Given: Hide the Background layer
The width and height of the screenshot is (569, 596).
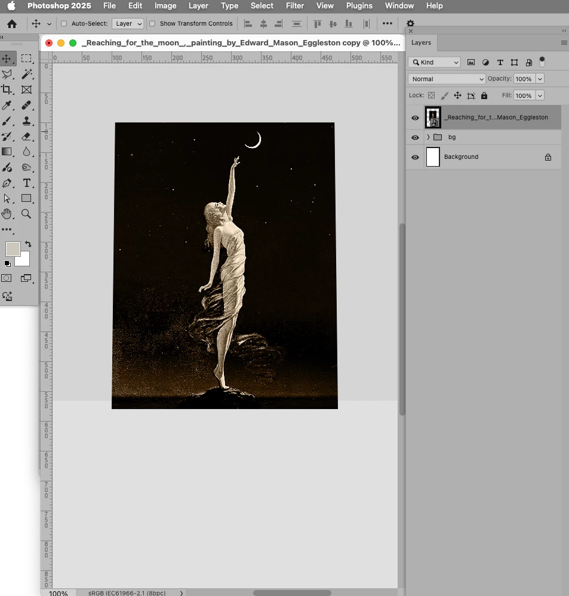Looking at the screenshot, I should (415, 157).
